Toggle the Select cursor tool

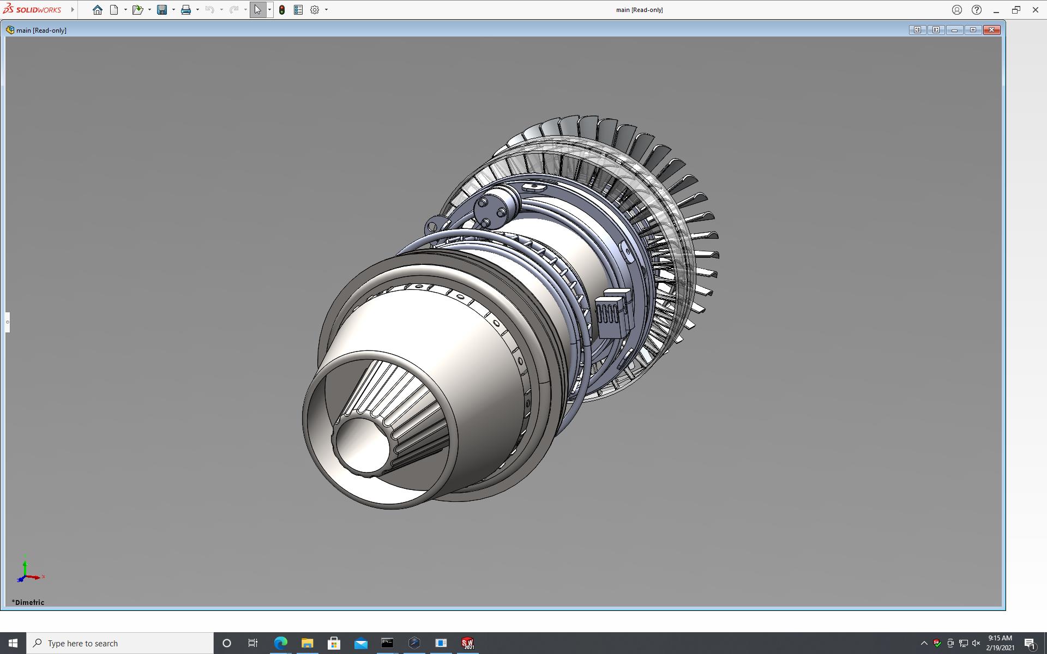[x=257, y=10]
